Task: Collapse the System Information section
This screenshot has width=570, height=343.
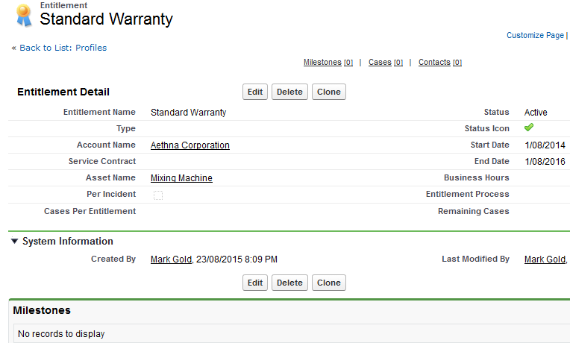Action: pyautogui.click(x=15, y=242)
